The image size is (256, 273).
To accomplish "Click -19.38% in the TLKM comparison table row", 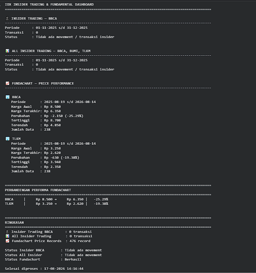I will pyautogui.click(x=101, y=204).
